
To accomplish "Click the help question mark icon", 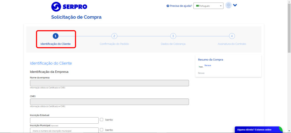I will tap(168, 6).
